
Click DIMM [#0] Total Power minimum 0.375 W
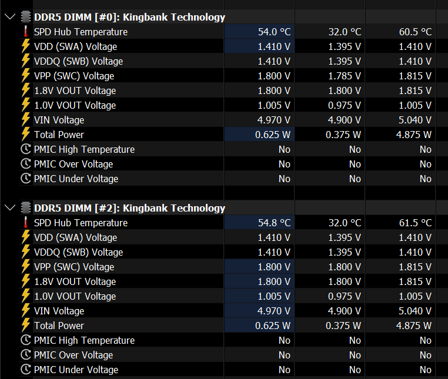pyautogui.click(x=343, y=135)
